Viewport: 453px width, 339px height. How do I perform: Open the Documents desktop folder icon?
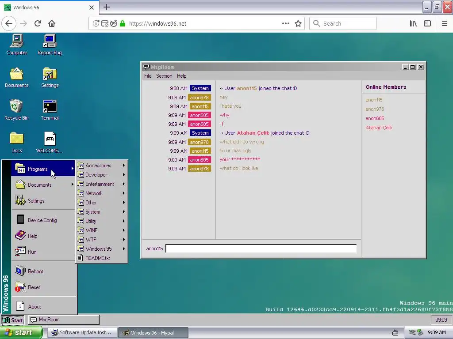[x=16, y=77]
